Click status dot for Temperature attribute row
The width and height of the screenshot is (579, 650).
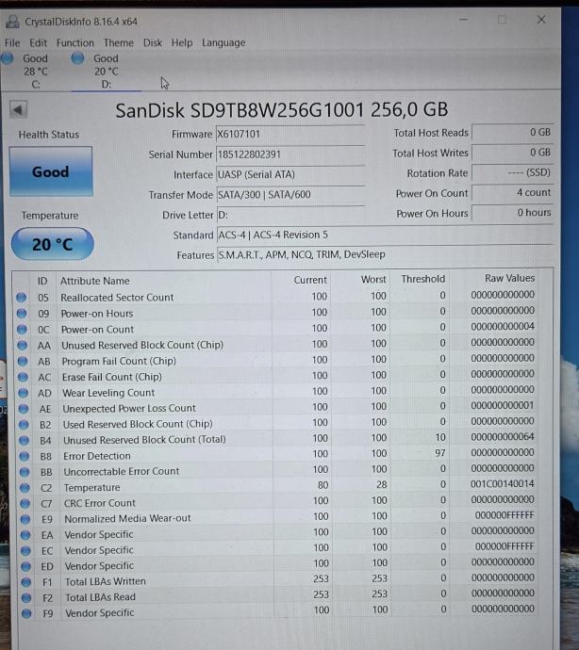click(x=25, y=488)
